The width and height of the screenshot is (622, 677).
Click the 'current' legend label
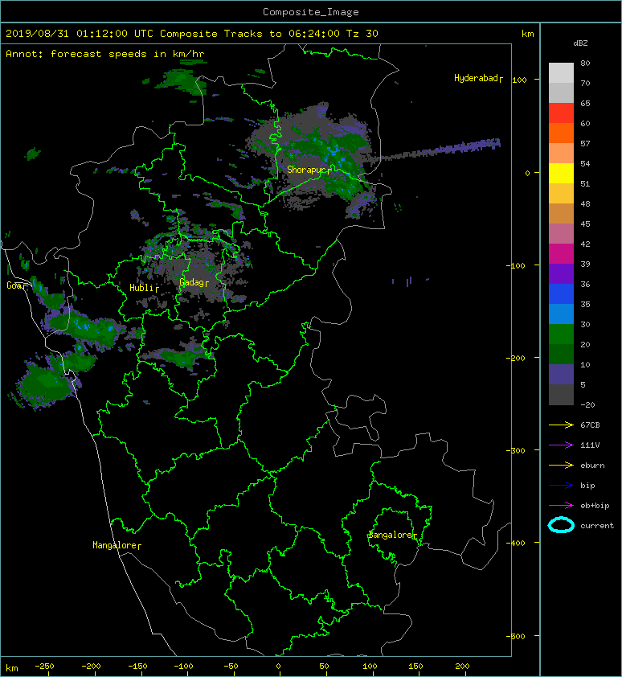597,526
